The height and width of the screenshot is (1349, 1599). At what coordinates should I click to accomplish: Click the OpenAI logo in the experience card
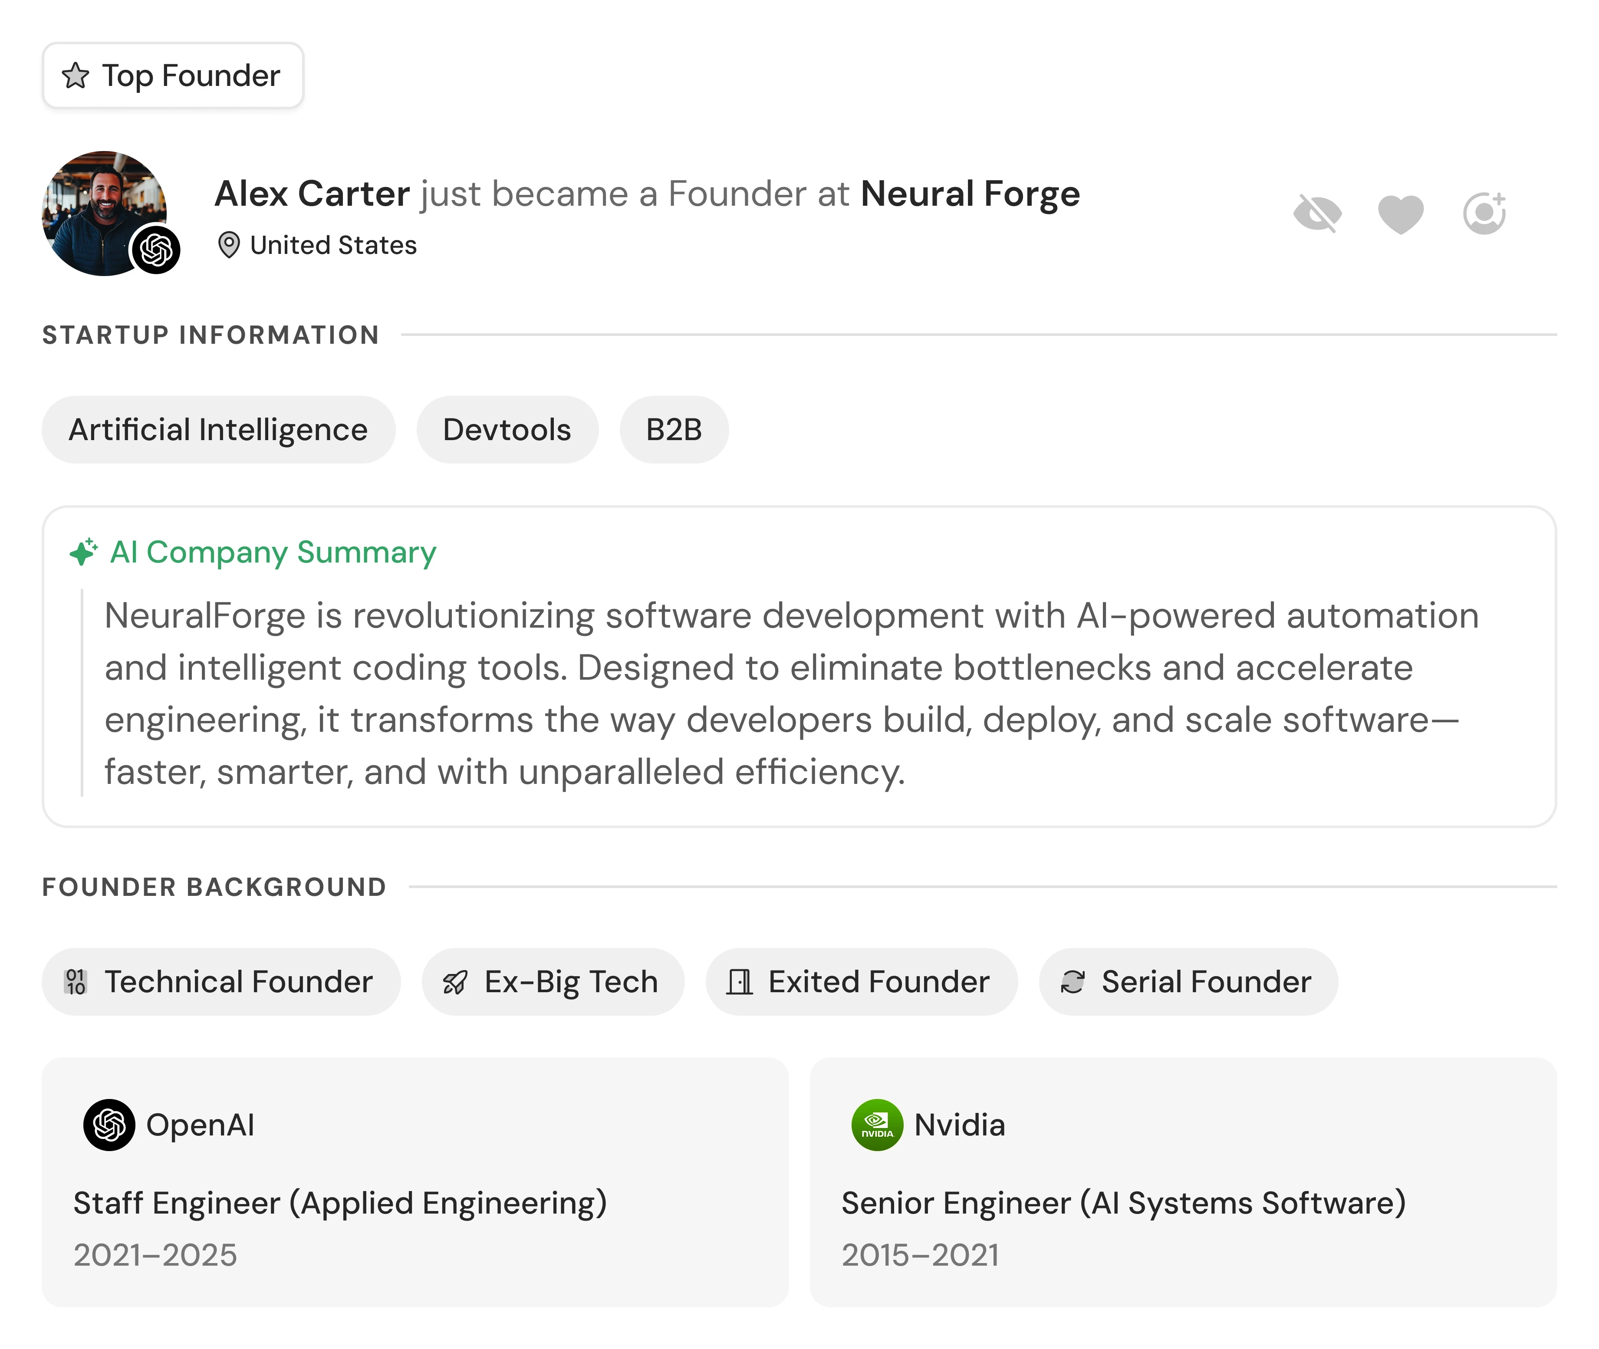click(x=109, y=1125)
